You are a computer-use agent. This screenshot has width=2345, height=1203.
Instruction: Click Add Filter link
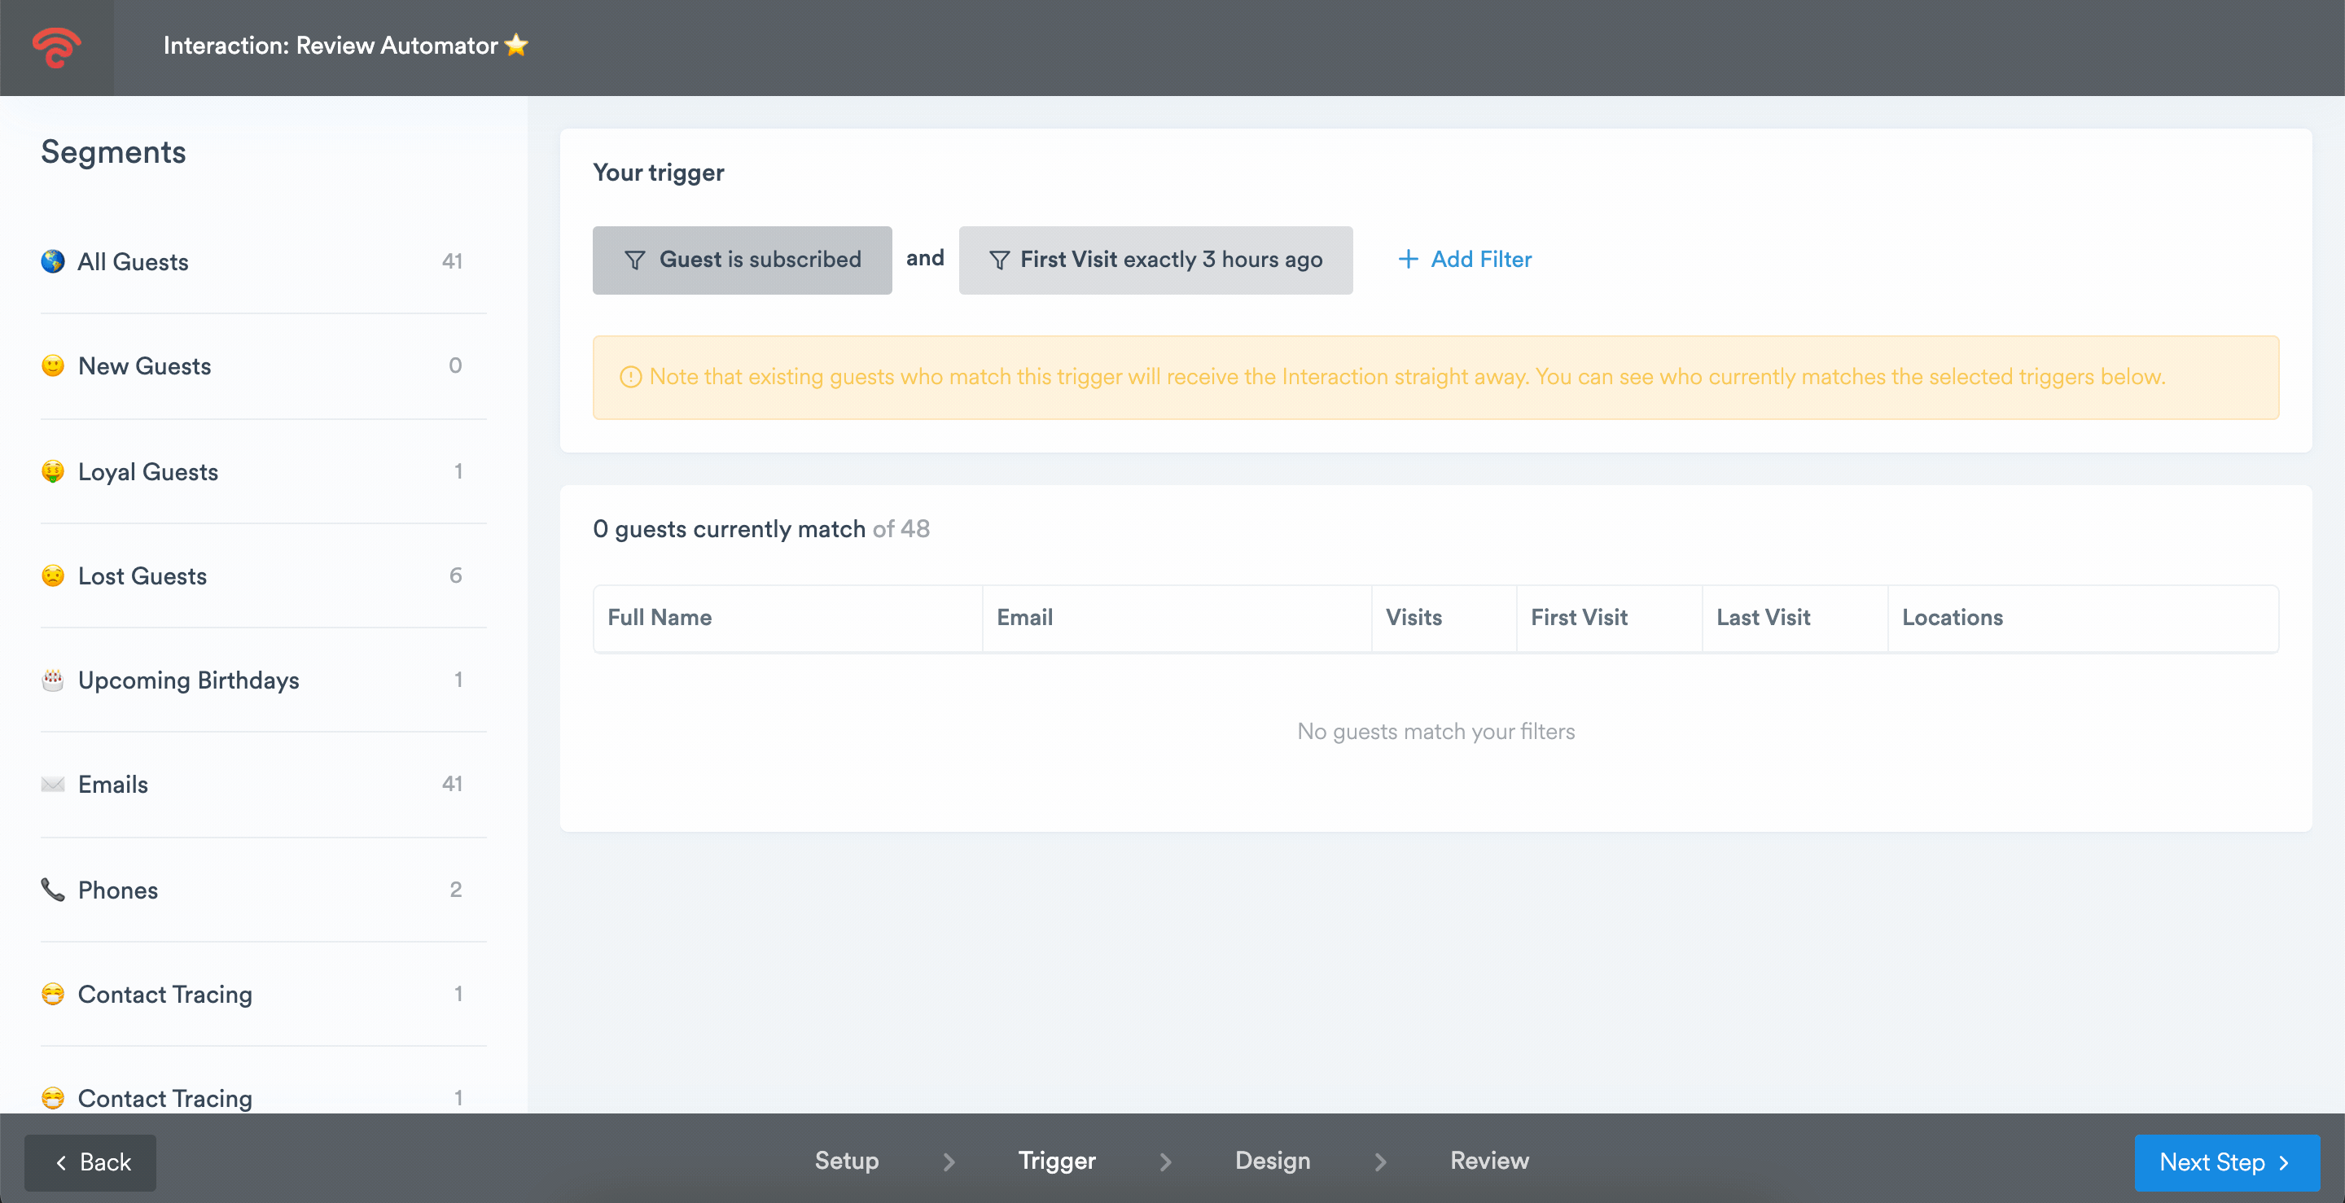1465,260
